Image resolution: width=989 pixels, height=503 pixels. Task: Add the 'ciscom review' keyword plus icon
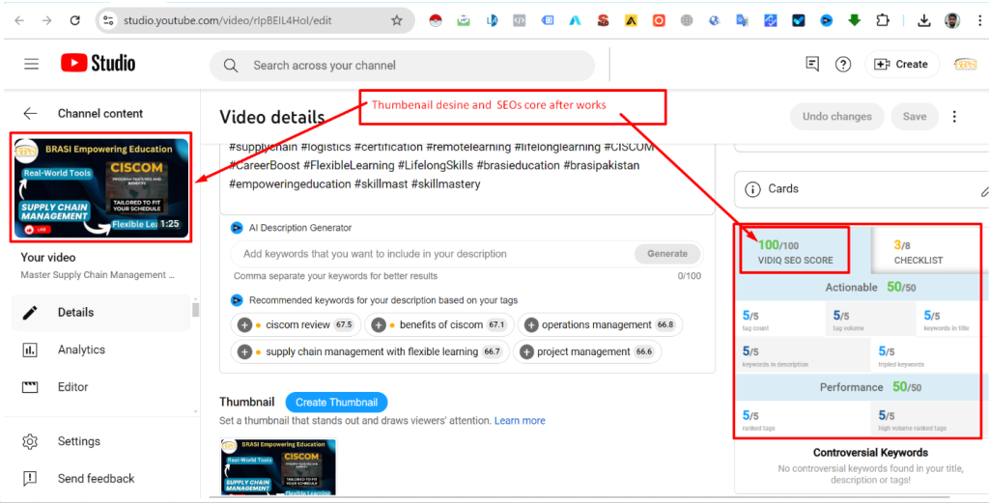tap(245, 325)
